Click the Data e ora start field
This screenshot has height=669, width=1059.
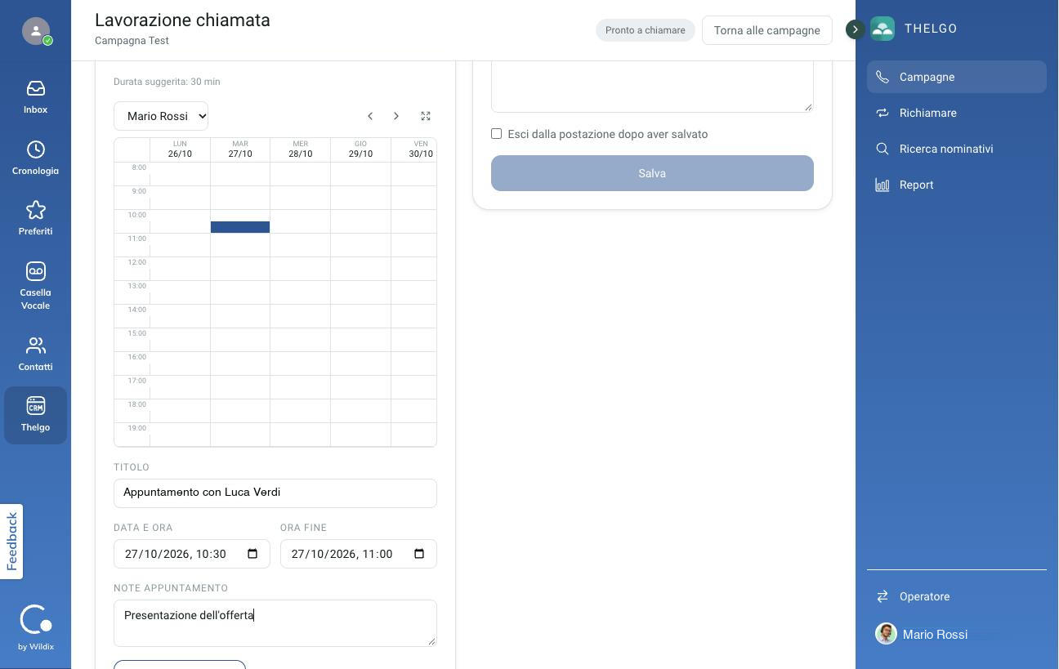[x=192, y=554]
